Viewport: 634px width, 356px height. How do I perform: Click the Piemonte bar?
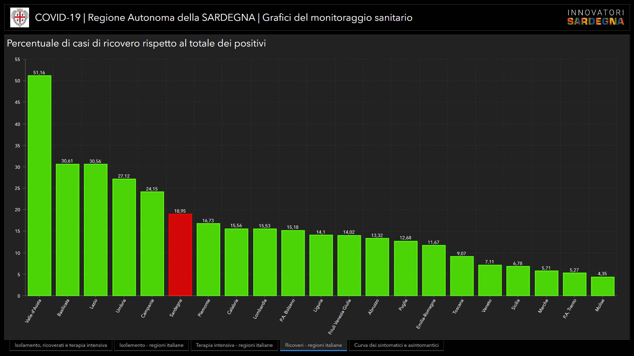(x=208, y=259)
